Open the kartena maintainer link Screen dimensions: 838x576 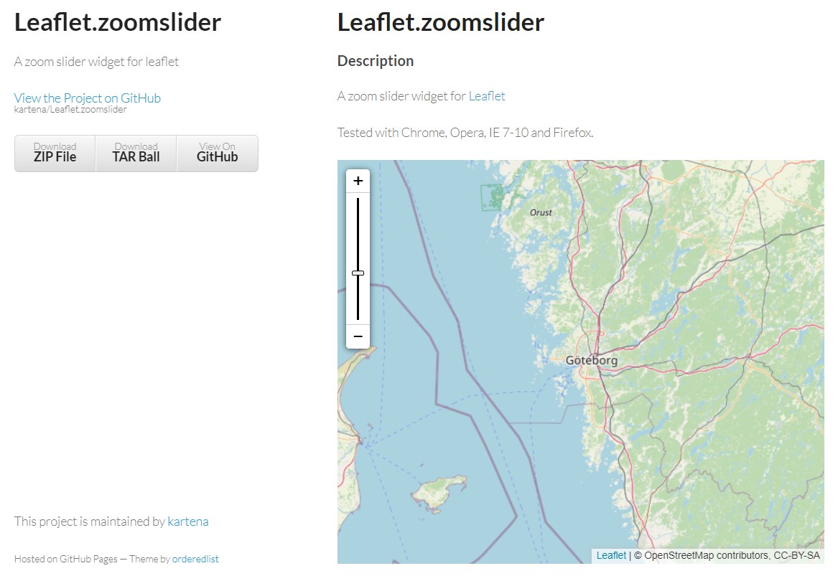pyautogui.click(x=187, y=521)
